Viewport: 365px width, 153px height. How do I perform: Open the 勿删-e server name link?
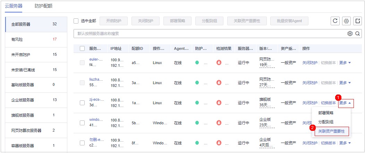tap(96, 140)
